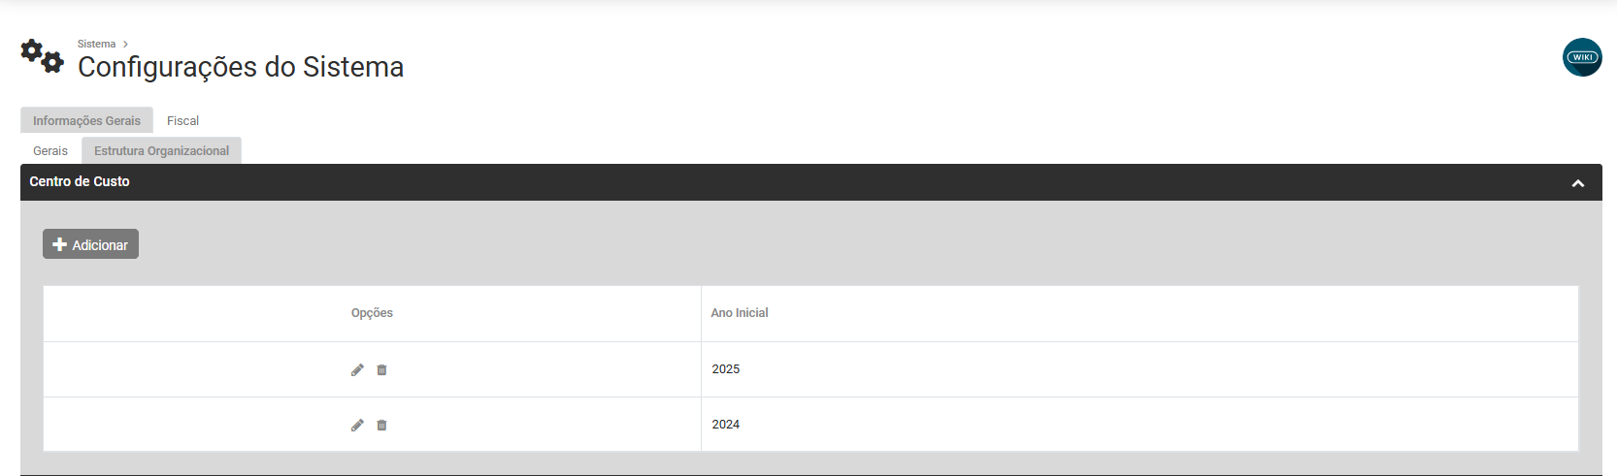Select the Gerais sub-tab

pyautogui.click(x=50, y=150)
